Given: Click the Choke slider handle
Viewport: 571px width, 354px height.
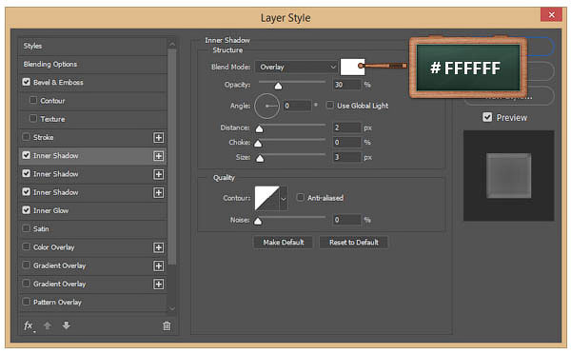Looking at the screenshot, I should point(258,144).
